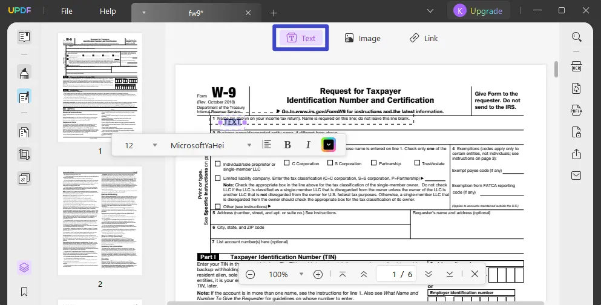Open the fw9 tab dropdown arrow
The height and width of the screenshot is (305, 601).
144,13
